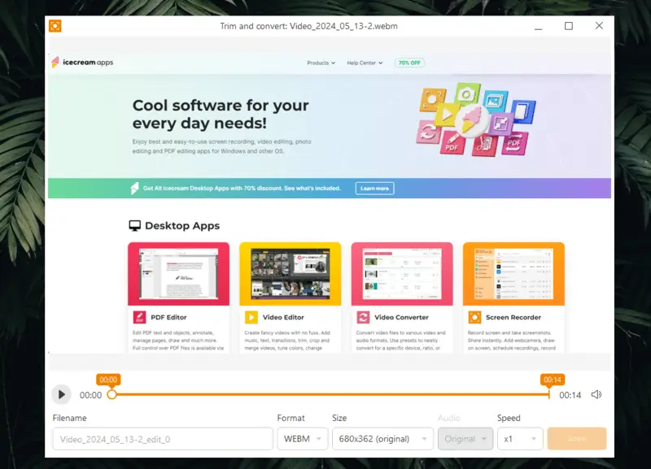Click the Video Editor play icon
651x469 pixels.
click(251, 317)
